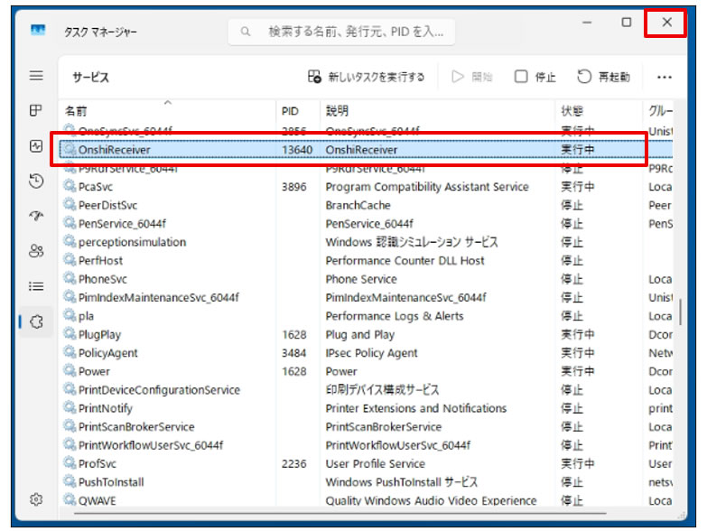This screenshot has height=531, width=707.
Task: Click the horizontal scrollbar at bottom
Action: pyautogui.click(x=340, y=513)
